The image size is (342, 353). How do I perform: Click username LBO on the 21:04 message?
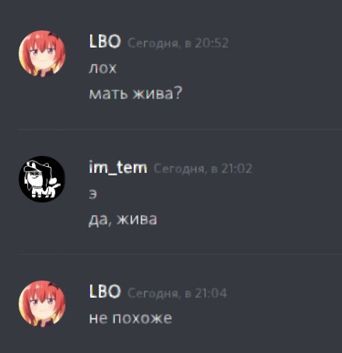pos(105,291)
